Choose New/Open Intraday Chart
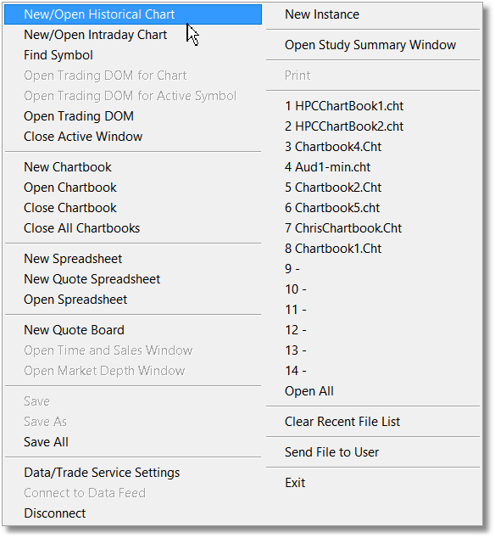 [x=133, y=35]
